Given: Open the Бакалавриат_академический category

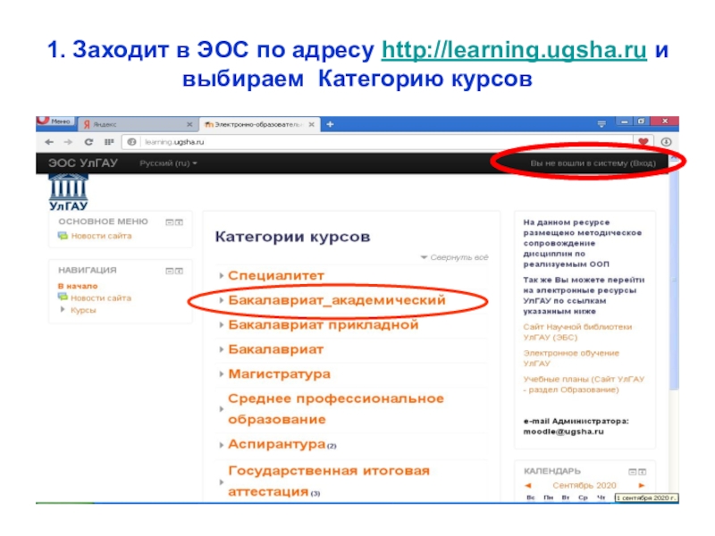Looking at the screenshot, I should [x=337, y=300].
